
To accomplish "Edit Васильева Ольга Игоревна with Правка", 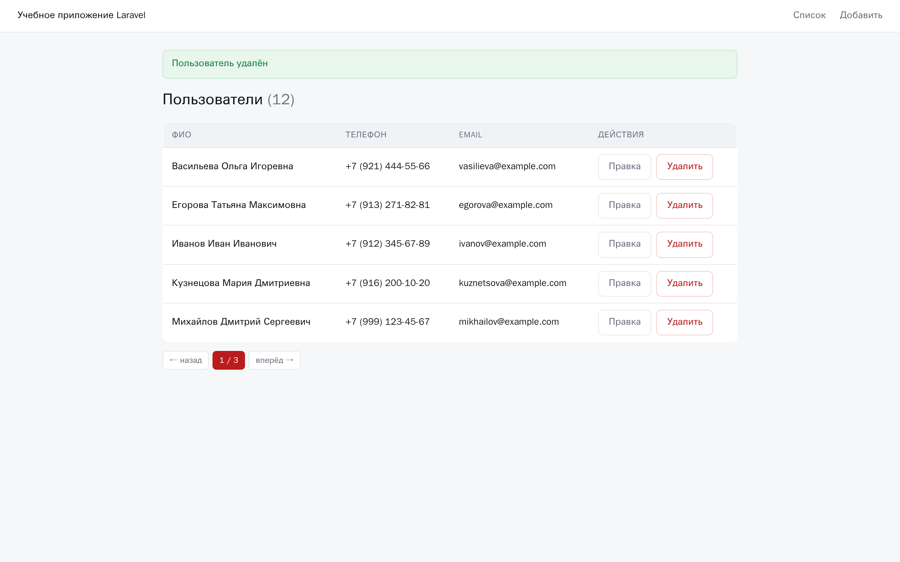I will point(624,167).
